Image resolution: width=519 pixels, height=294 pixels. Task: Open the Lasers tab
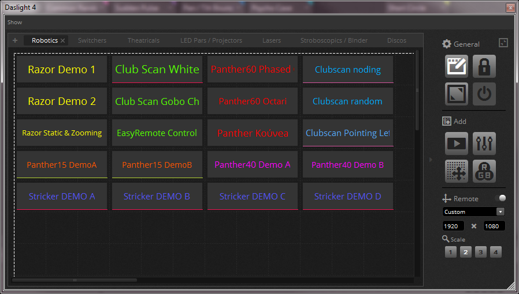click(272, 40)
